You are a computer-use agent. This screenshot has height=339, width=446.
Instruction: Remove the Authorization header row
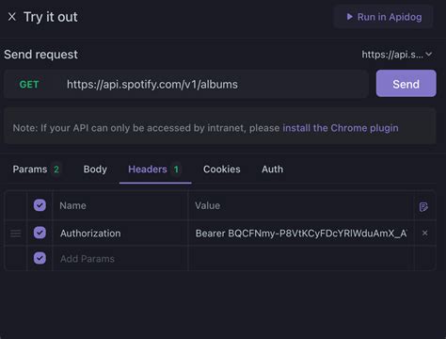(x=424, y=233)
